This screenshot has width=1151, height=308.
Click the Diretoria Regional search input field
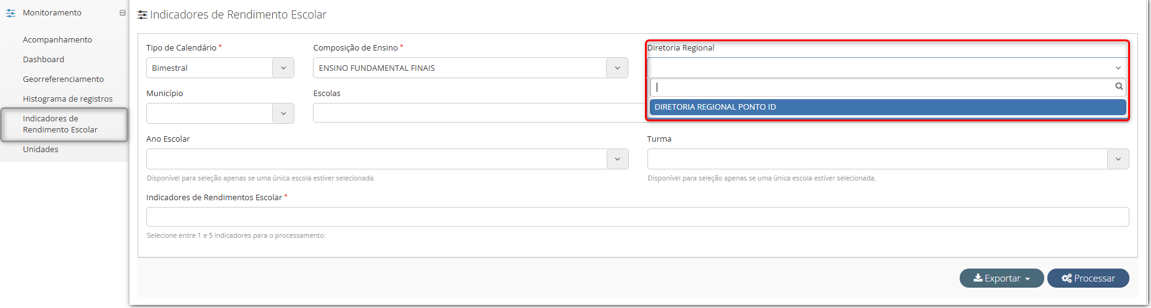point(883,87)
